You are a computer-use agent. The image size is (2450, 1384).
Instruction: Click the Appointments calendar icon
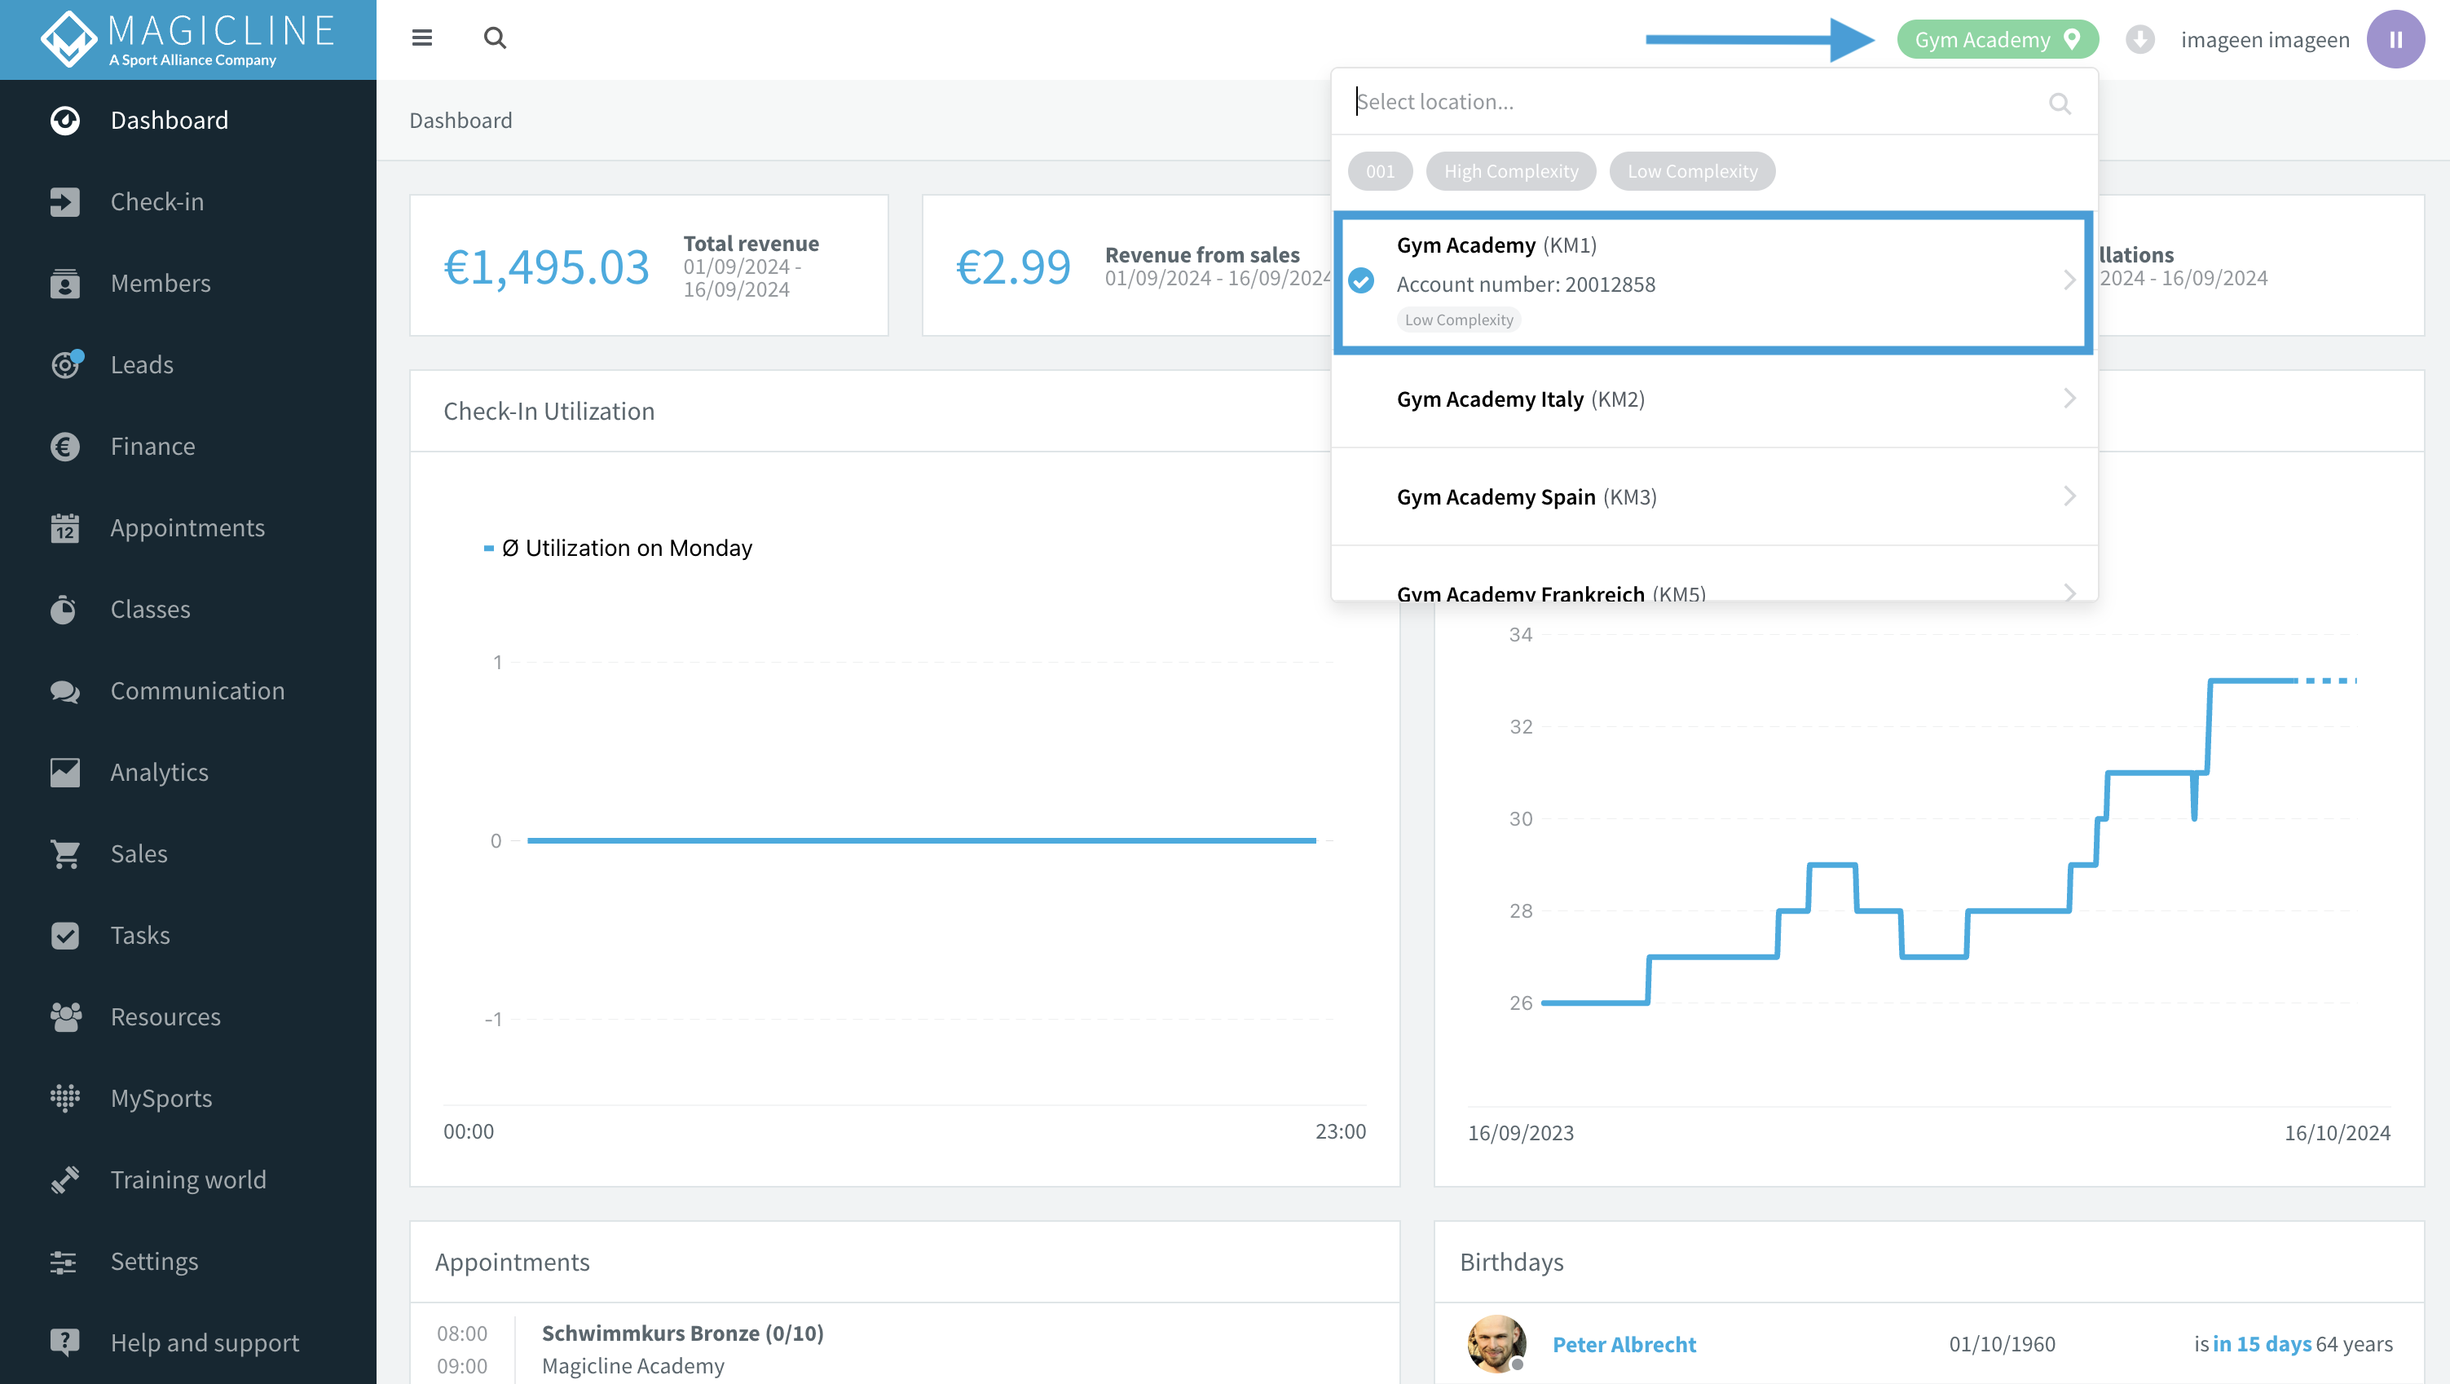tap(64, 528)
